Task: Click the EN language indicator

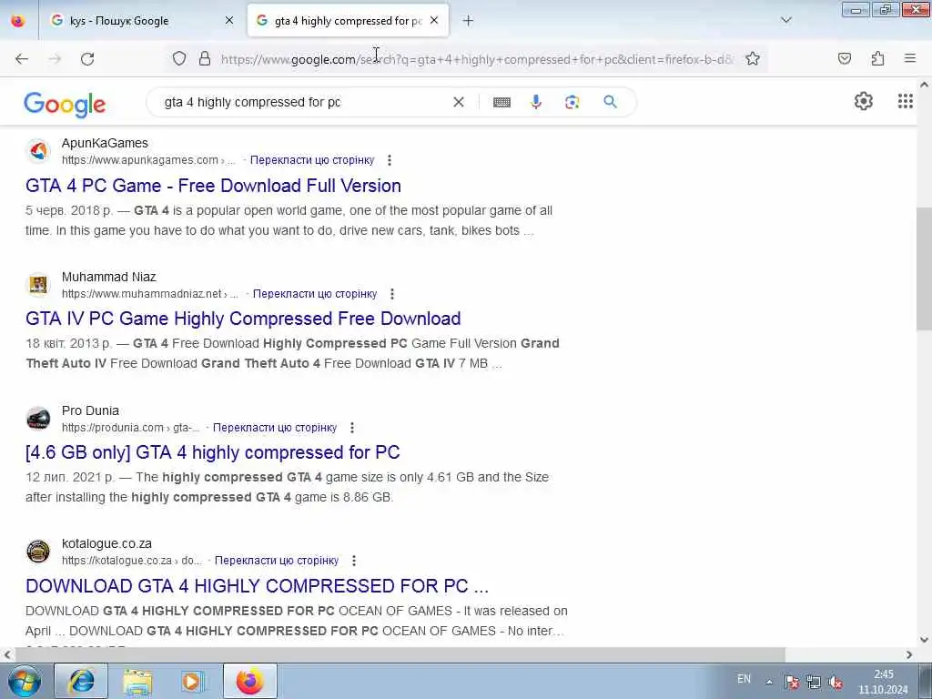Action: pos(744,679)
